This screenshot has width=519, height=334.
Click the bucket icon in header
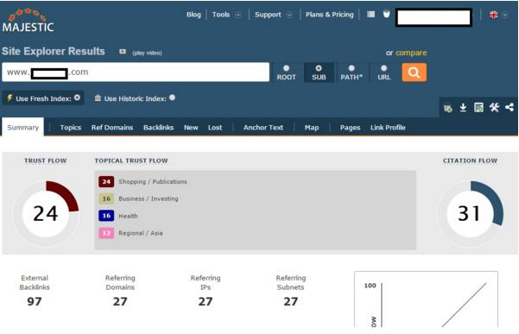pos(386,14)
